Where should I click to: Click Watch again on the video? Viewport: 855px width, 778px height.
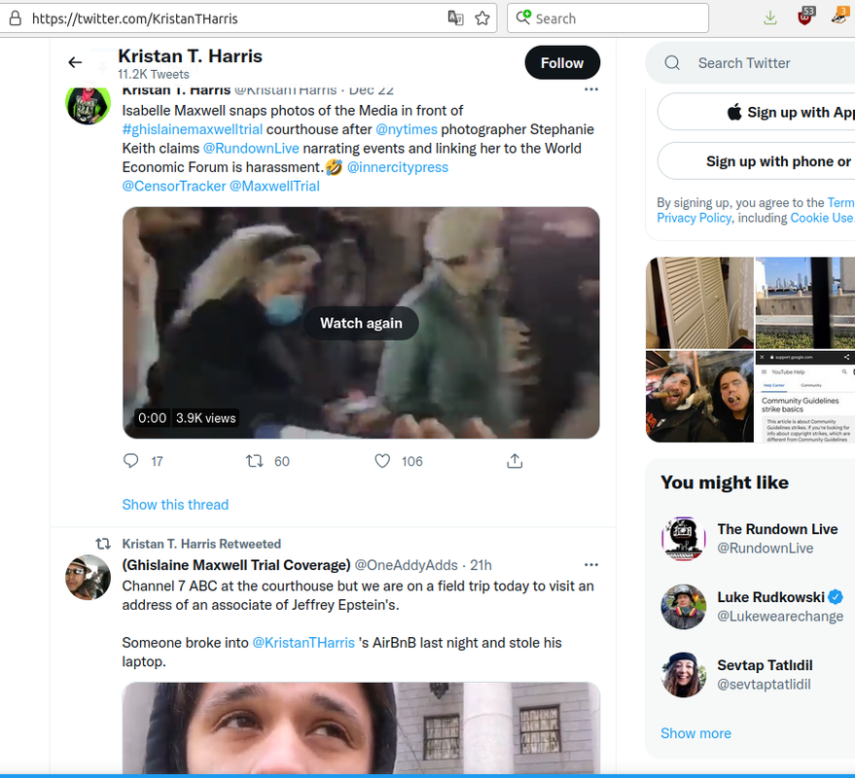[361, 323]
